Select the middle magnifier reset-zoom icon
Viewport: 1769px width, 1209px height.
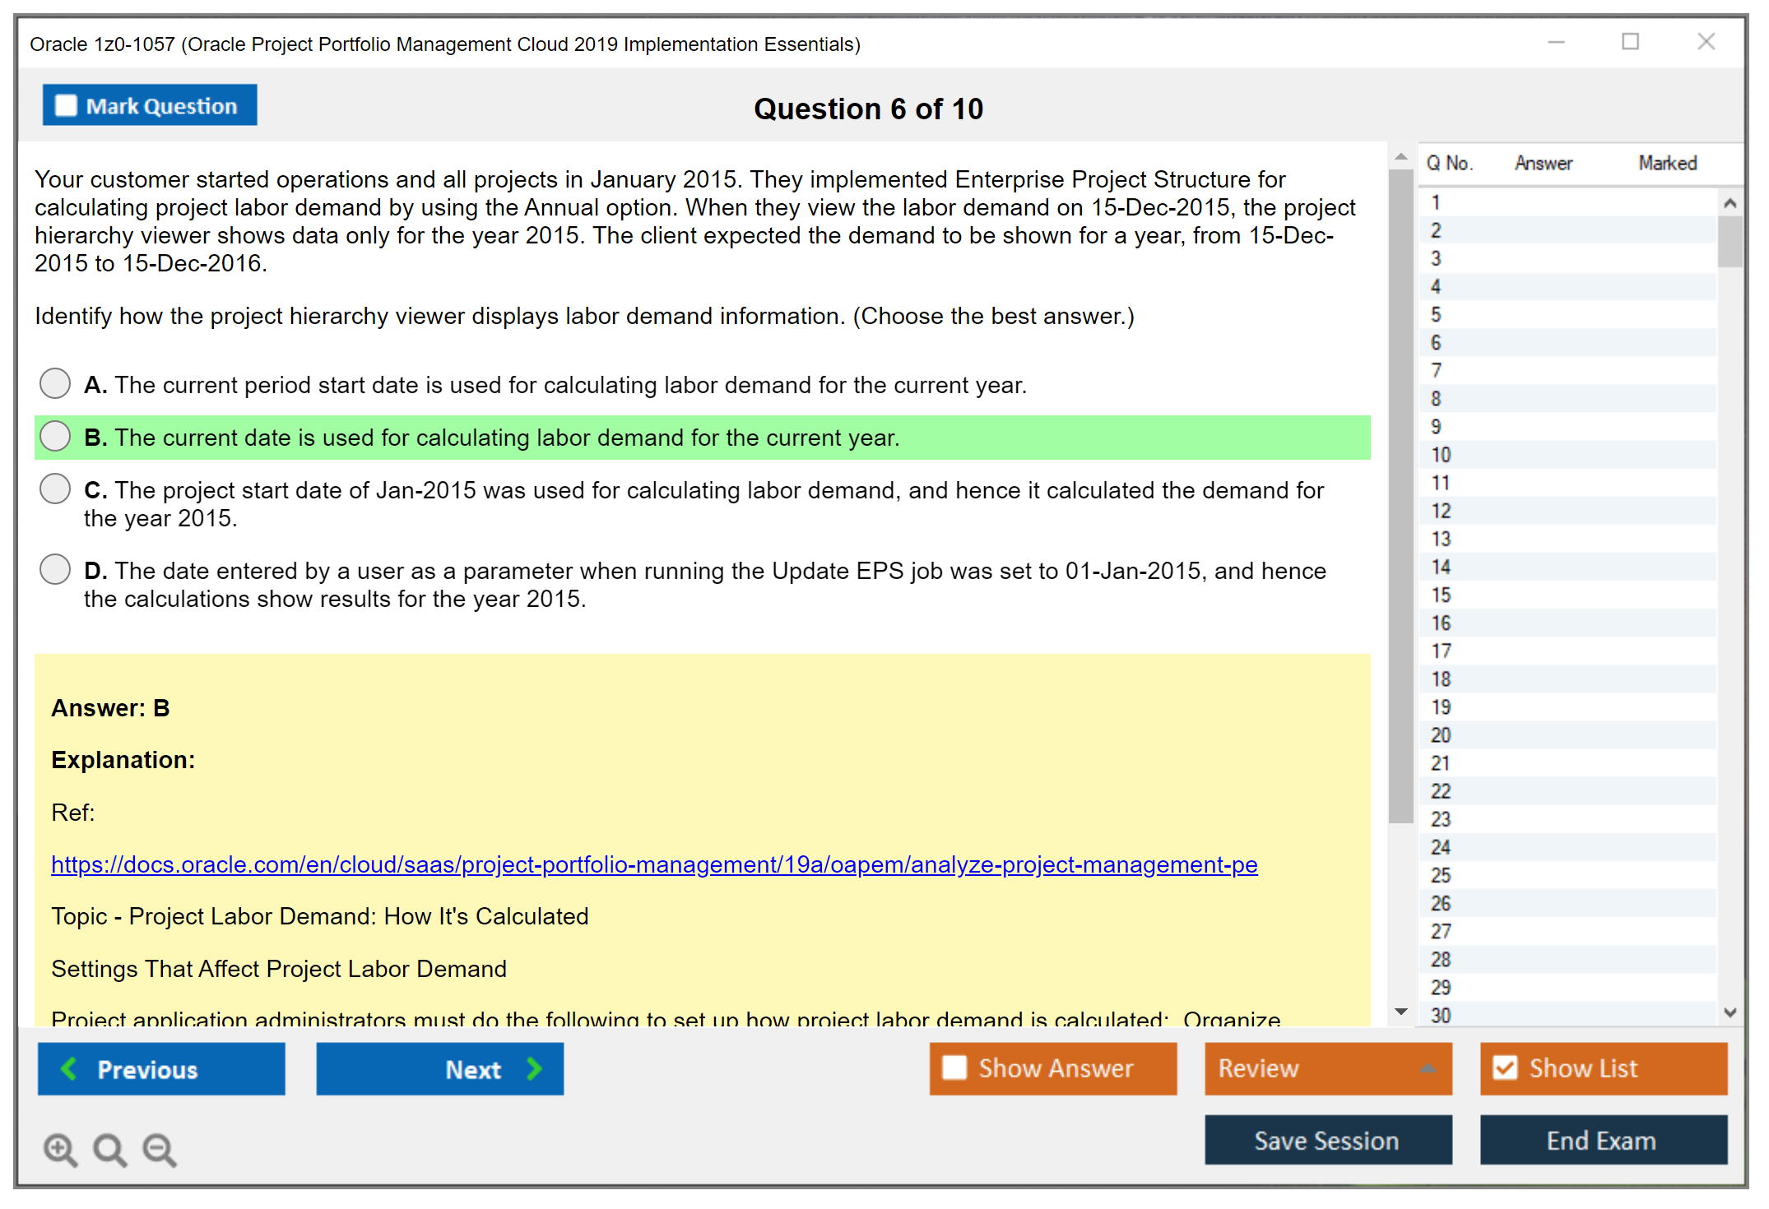[x=109, y=1150]
